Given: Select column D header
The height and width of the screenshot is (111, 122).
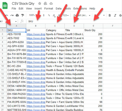Looking at the screenshot, I should coord(74,26).
